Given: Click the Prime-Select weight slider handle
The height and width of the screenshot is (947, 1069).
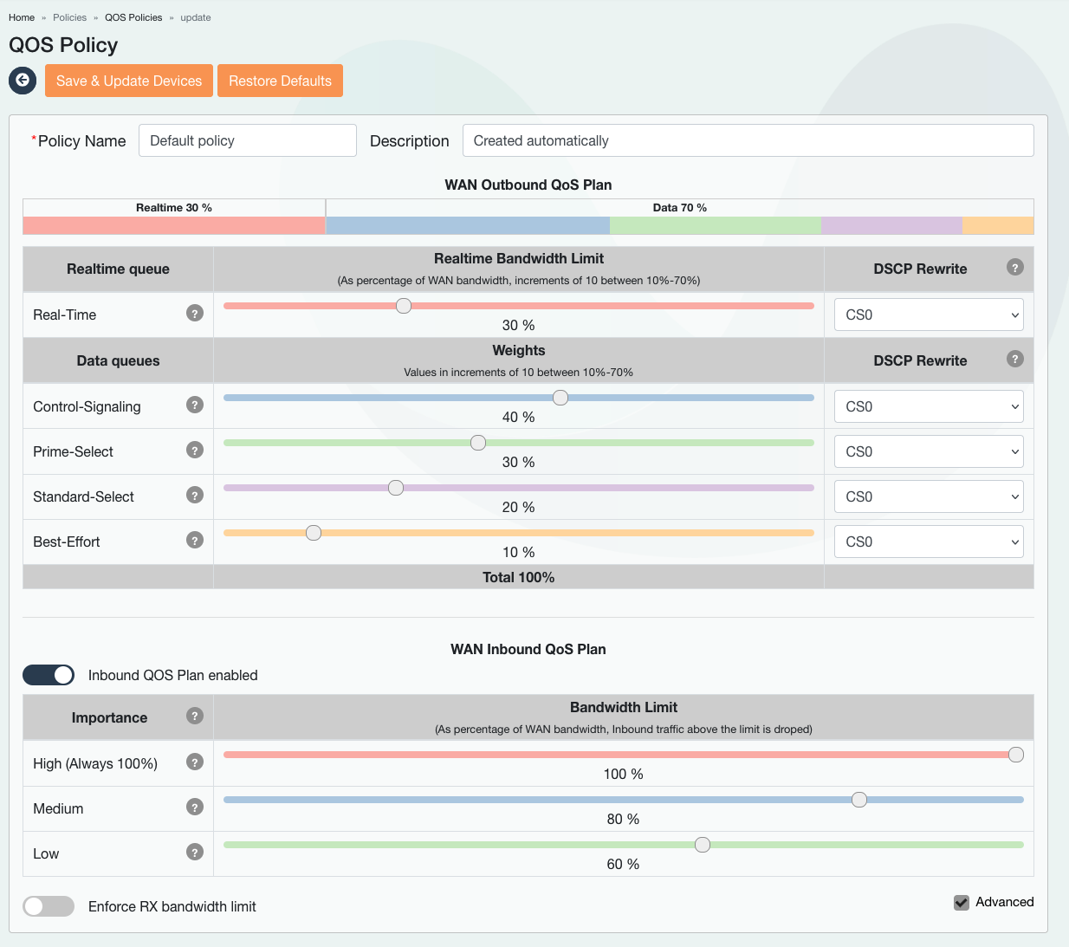Looking at the screenshot, I should [478, 443].
